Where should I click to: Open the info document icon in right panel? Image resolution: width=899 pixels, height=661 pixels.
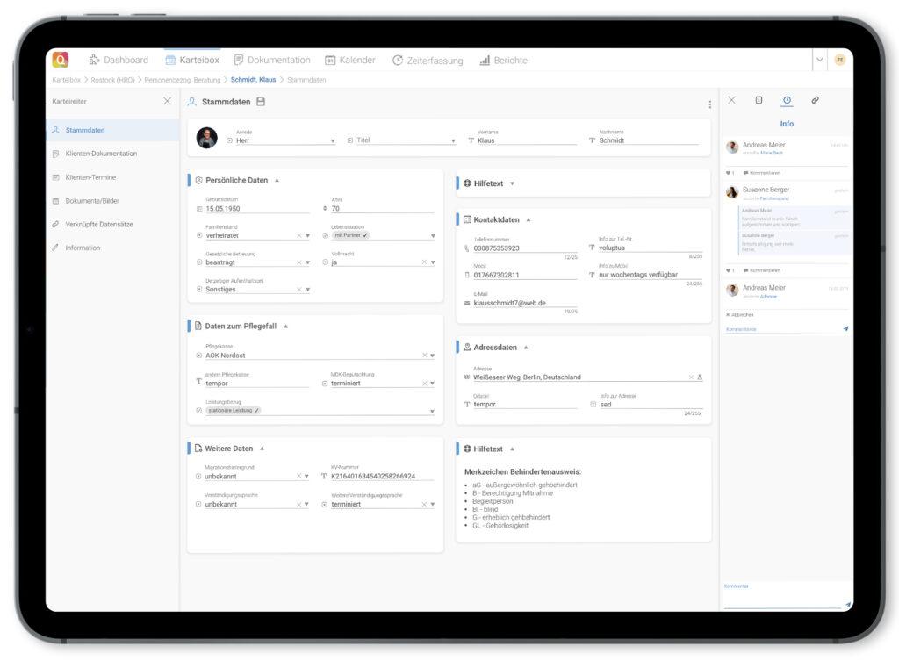pyautogui.click(x=758, y=98)
